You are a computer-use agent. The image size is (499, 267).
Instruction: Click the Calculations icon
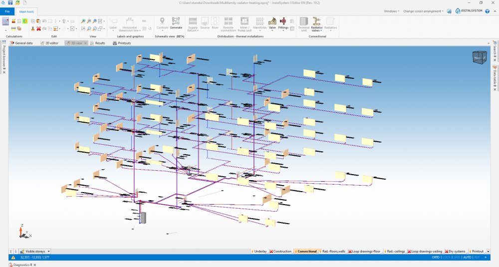tap(5, 21)
